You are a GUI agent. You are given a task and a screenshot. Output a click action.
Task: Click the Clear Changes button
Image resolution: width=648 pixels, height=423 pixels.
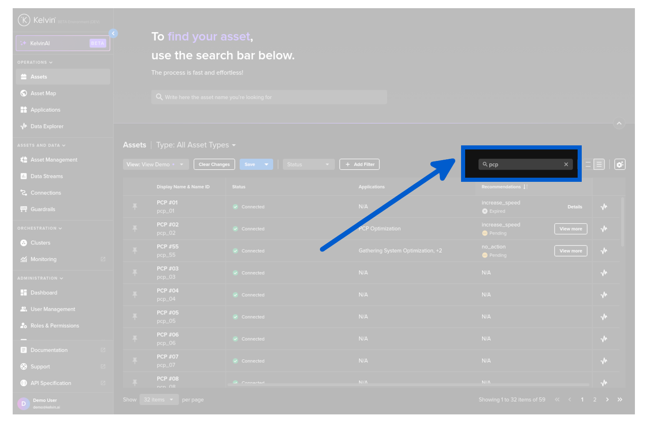pyautogui.click(x=214, y=165)
